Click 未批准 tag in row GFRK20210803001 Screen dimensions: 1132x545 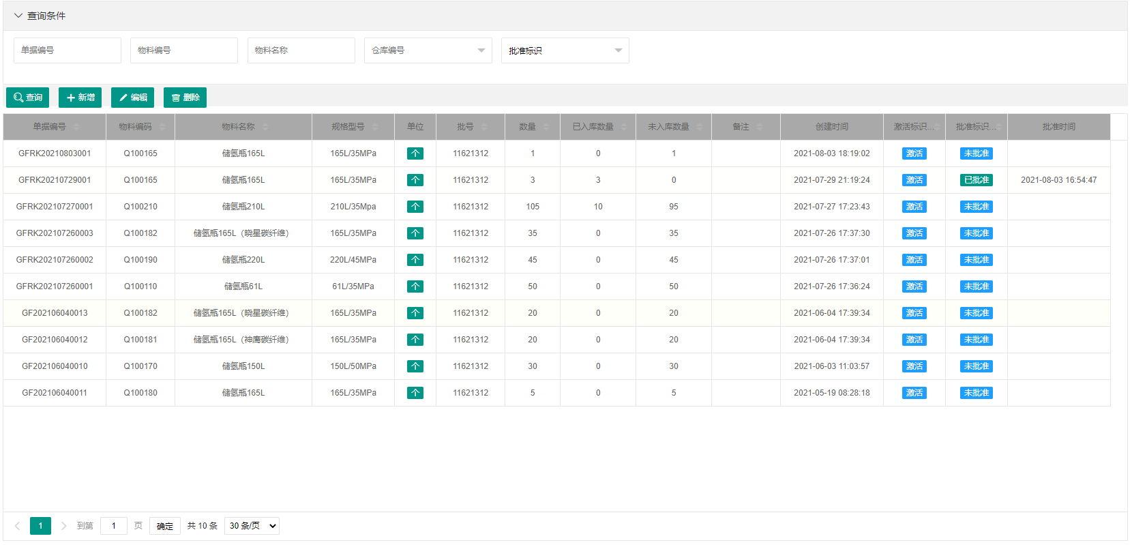coord(977,153)
